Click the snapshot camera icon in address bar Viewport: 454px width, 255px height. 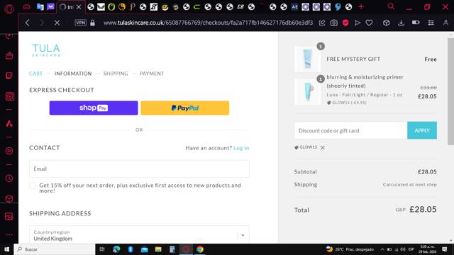[334, 23]
